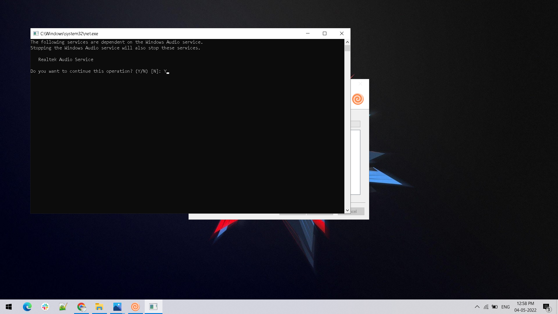This screenshot has height=314, width=558.
Task: Minimize the net.exe console window
Action: [308, 33]
